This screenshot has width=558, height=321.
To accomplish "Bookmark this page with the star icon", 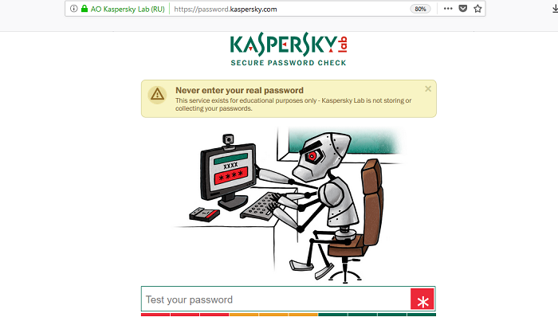I will coord(477,9).
